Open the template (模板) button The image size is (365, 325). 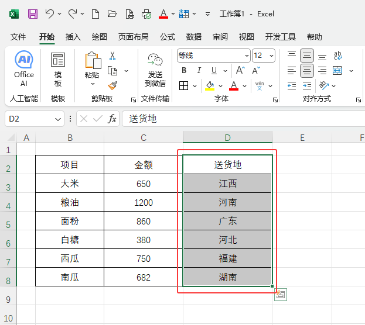pos(58,70)
